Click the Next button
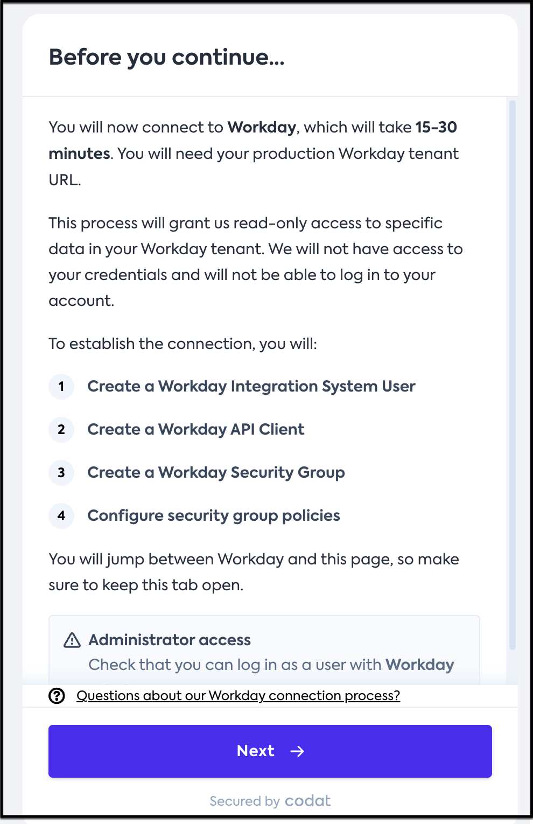The height and width of the screenshot is (824, 533). tap(270, 751)
